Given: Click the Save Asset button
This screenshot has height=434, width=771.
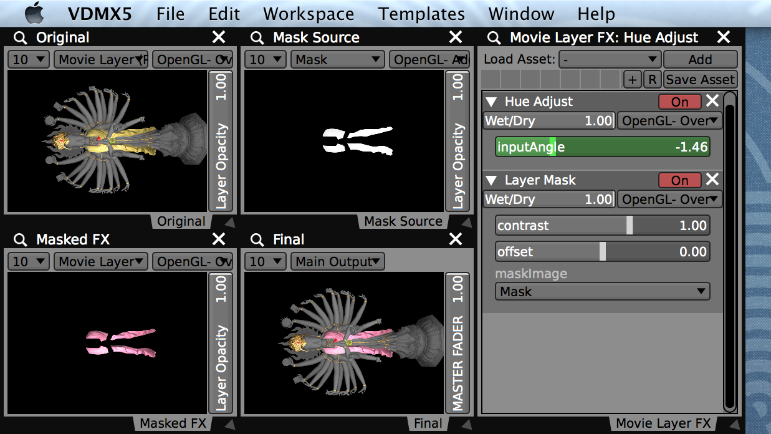Looking at the screenshot, I should [701, 79].
